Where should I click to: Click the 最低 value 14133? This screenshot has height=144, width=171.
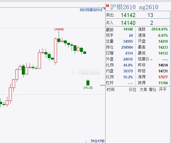(x=163, y=53)
